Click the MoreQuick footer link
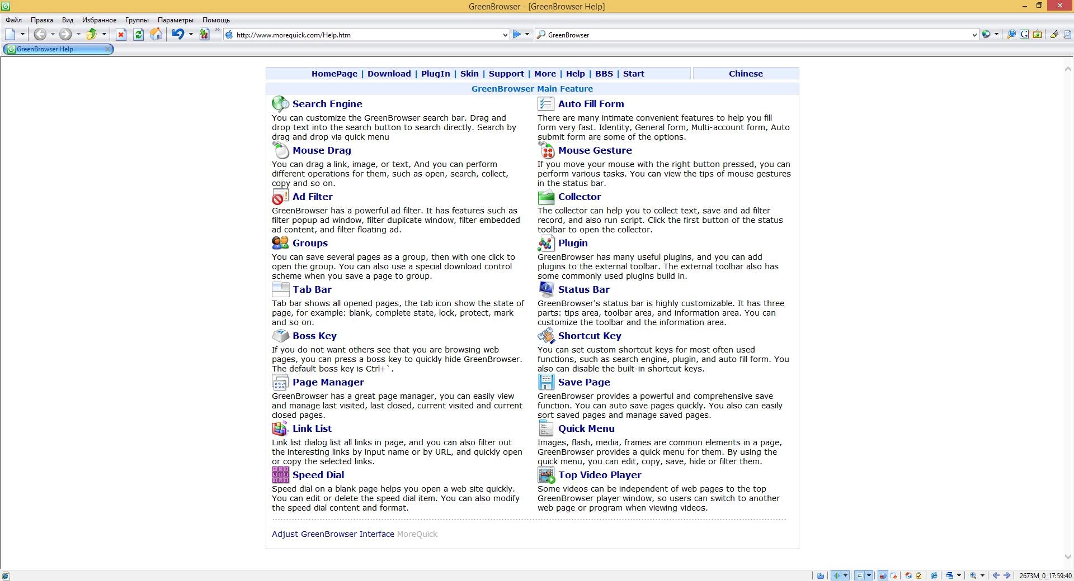Viewport: 1074px width, 581px height. coord(417,534)
